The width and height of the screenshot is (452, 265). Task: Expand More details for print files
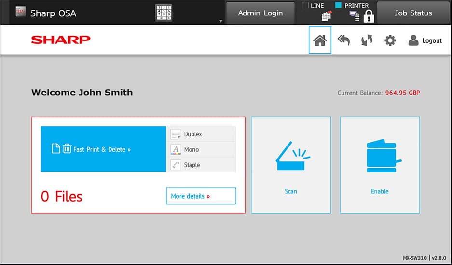click(x=201, y=196)
